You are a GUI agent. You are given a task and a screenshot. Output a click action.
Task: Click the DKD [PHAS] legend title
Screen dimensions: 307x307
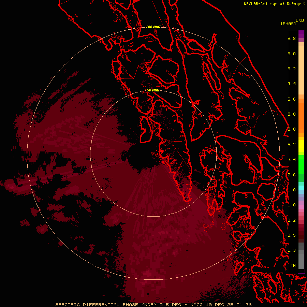(x=292, y=22)
